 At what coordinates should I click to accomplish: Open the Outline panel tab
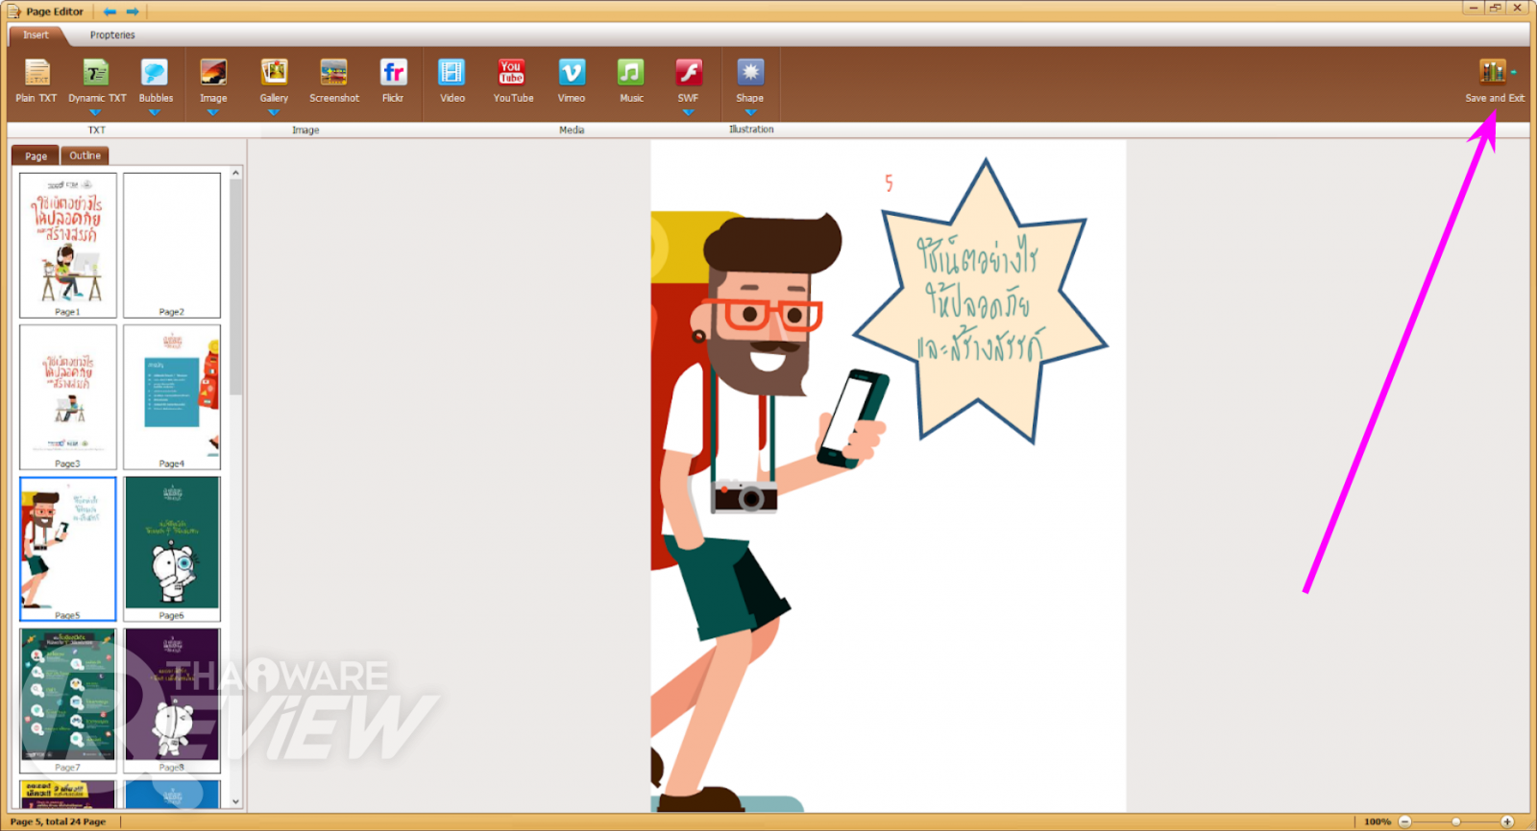click(x=85, y=155)
